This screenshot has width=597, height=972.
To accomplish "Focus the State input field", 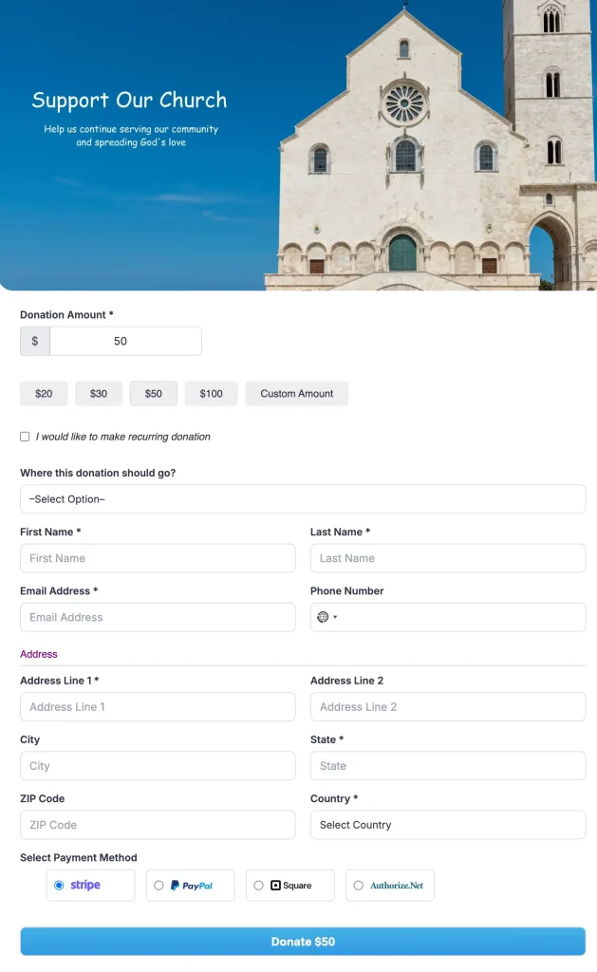I will (448, 766).
